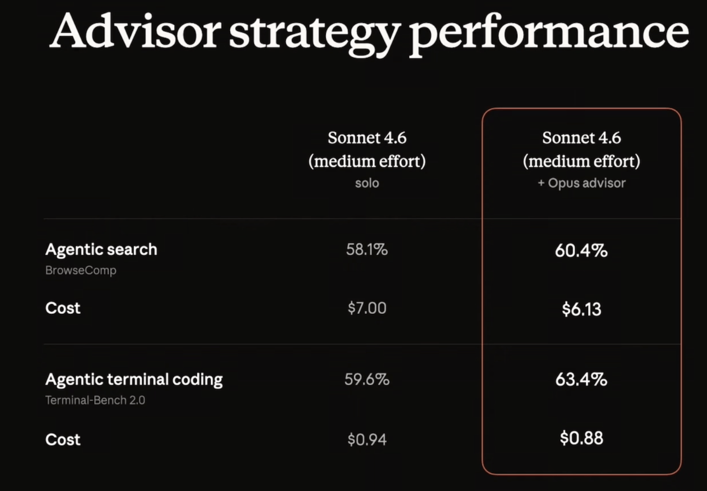Click the Agentic terminal coding label

coord(134,379)
